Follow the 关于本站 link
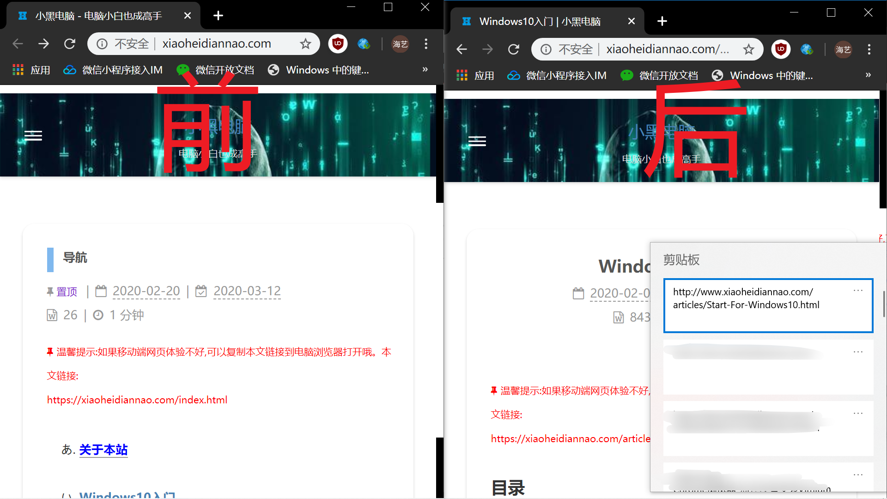The height and width of the screenshot is (499, 887). (103, 450)
